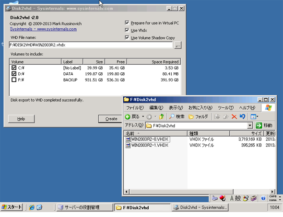Viewport: 283px width, 217px height.
Task: Uncheck the C:¥ volume checkbox
Action: (14, 68)
